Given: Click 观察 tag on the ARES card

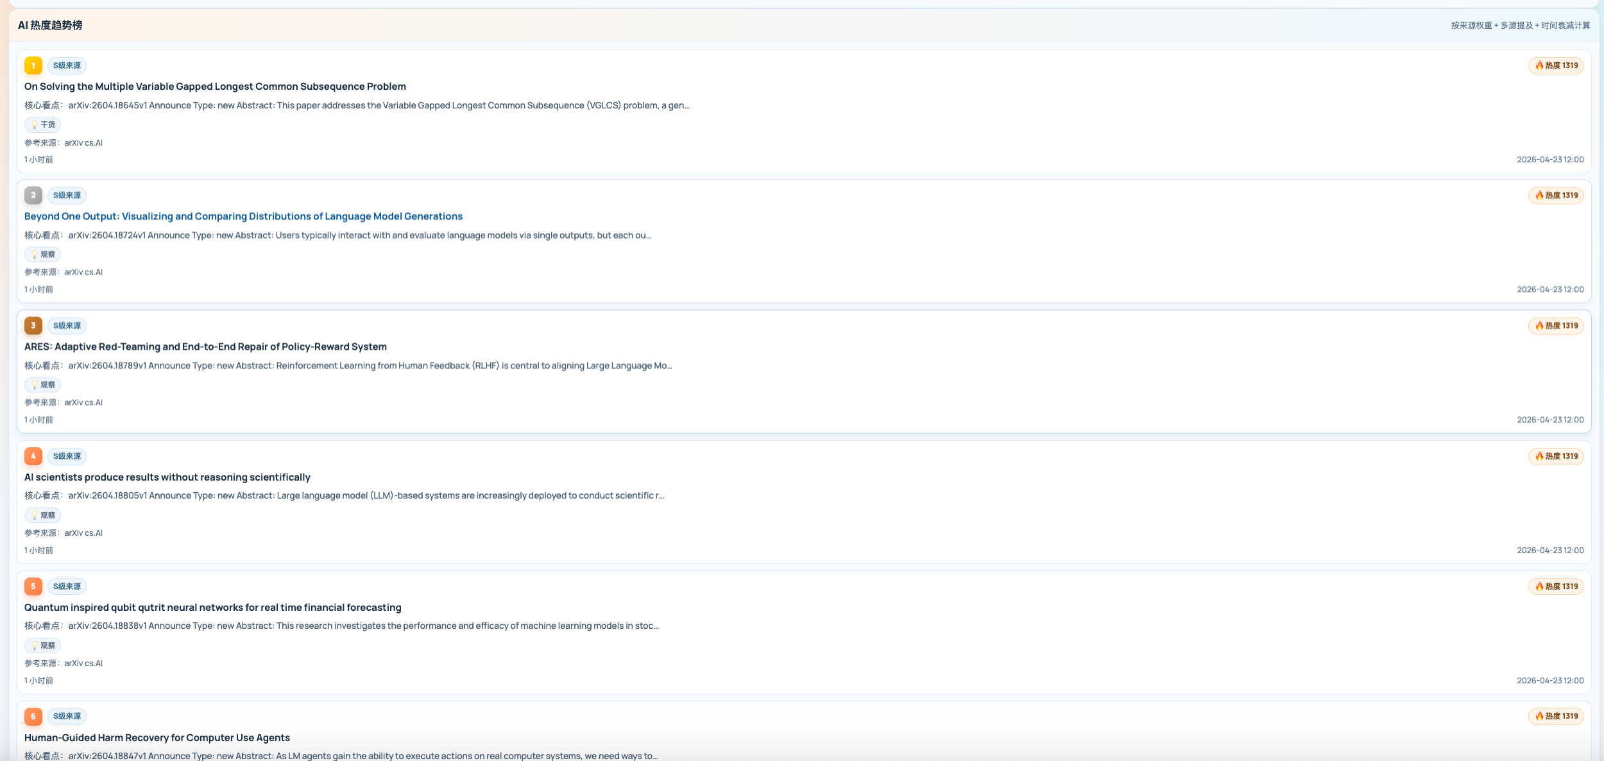Looking at the screenshot, I should 43,384.
